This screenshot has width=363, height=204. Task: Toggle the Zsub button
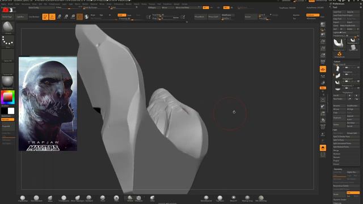point(130,15)
